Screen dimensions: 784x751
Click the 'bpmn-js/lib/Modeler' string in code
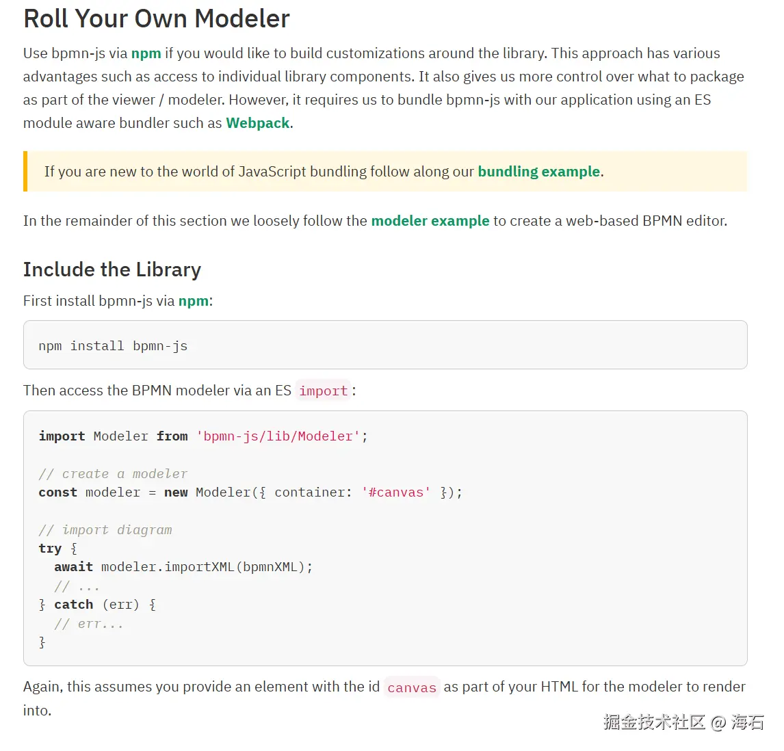point(278,436)
